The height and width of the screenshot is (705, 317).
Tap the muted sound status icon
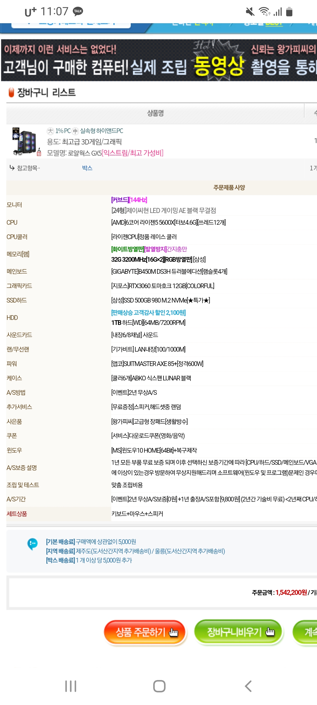(250, 12)
